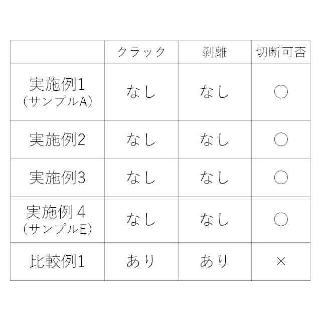Click the 剥離 column header
The image size is (321, 321).
click(x=214, y=52)
